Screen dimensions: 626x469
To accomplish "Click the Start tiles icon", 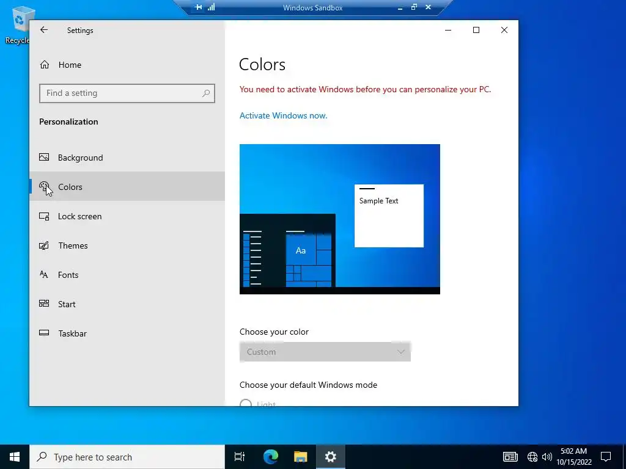I will pos(44,304).
